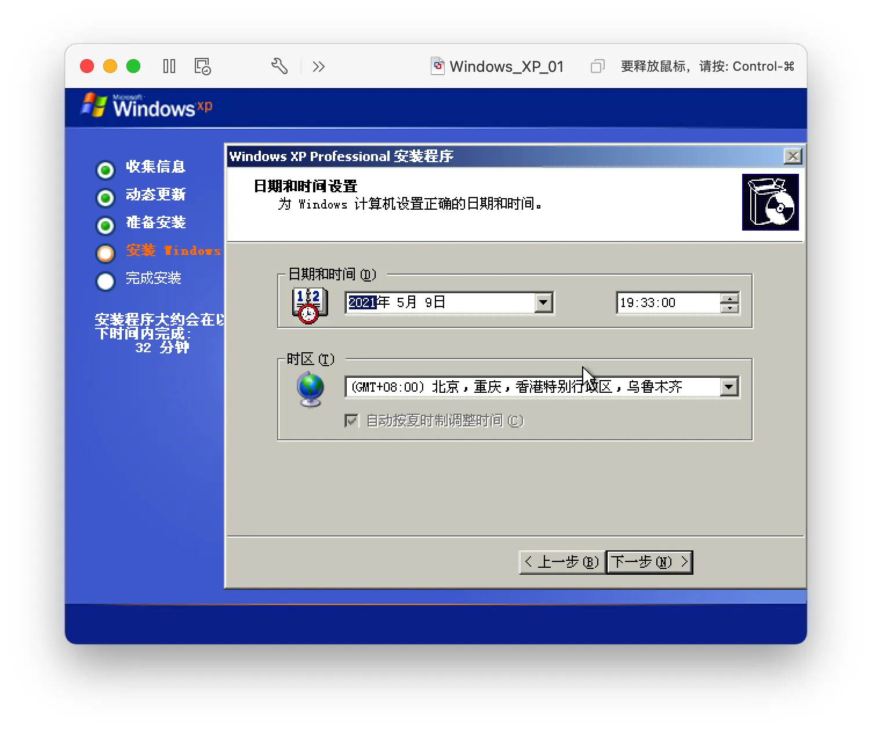The image size is (872, 730).
Task: Toggle automatic daylight saving time adjustment
Action: [351, 420]
